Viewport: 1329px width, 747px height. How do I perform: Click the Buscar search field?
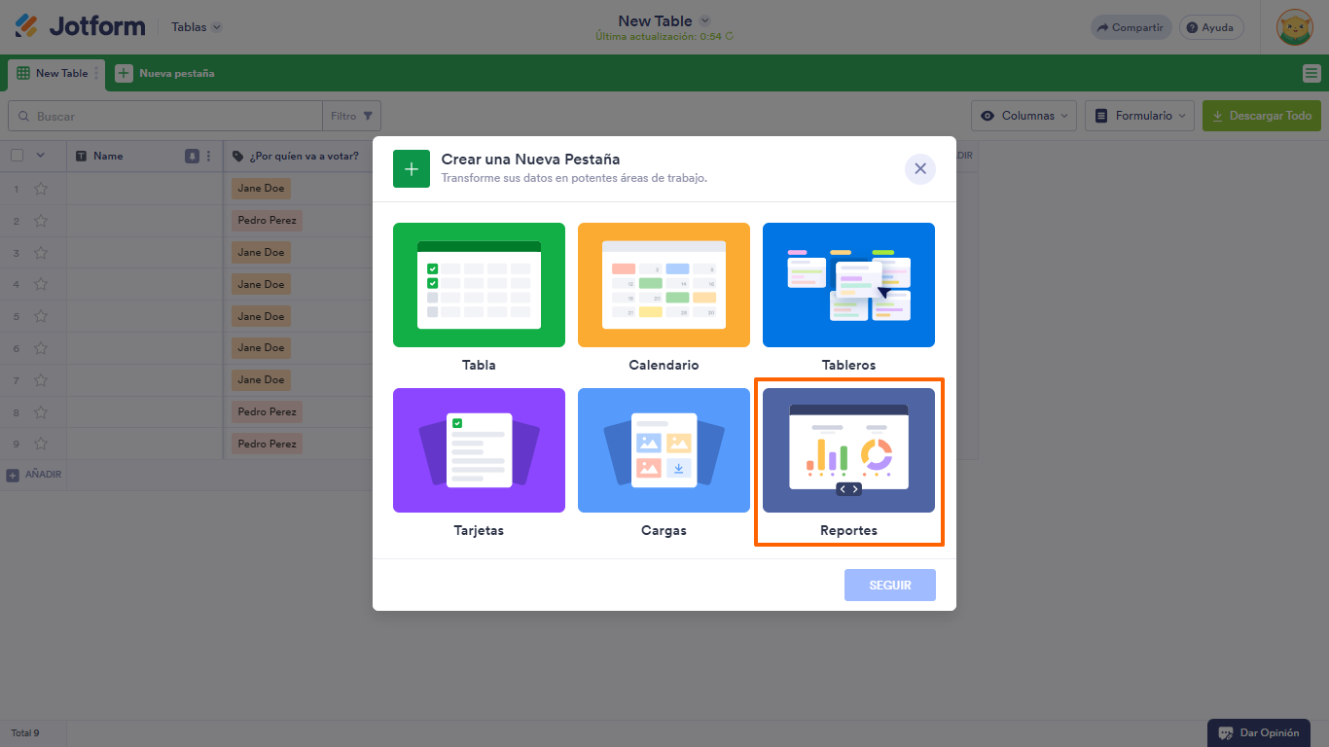click(x=165, y=115)
